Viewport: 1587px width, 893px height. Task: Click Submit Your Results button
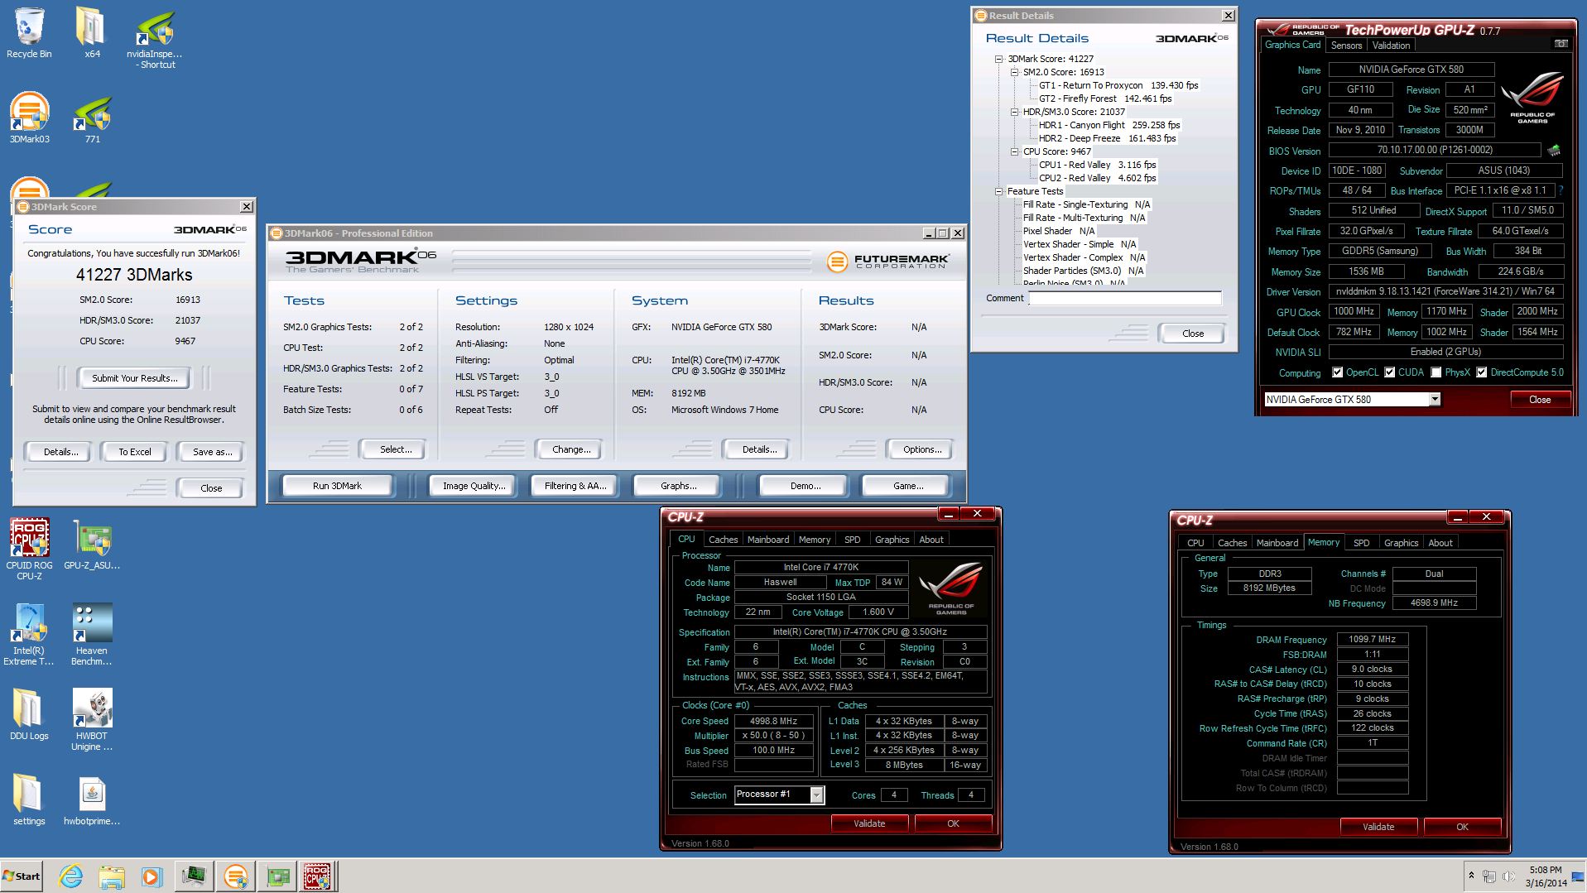point(134,378)
